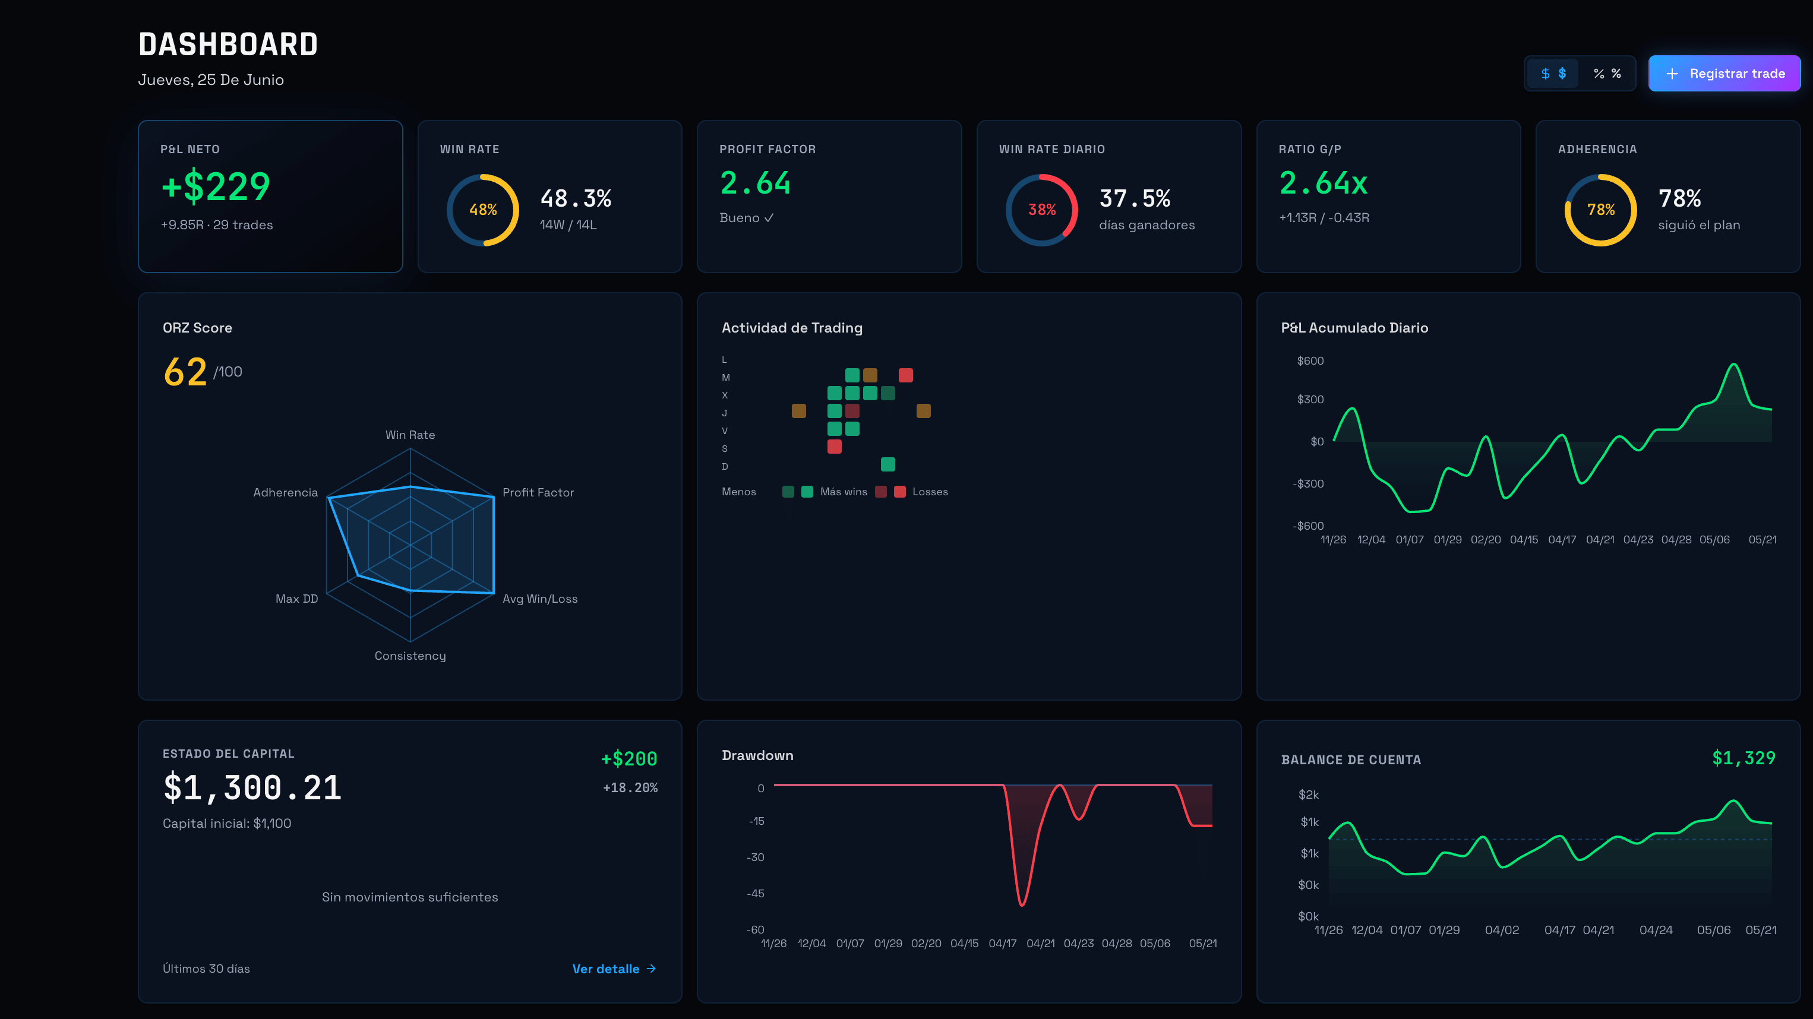Click the Registrar trade button
Screen dimensions: 1813x1019
1724,73
